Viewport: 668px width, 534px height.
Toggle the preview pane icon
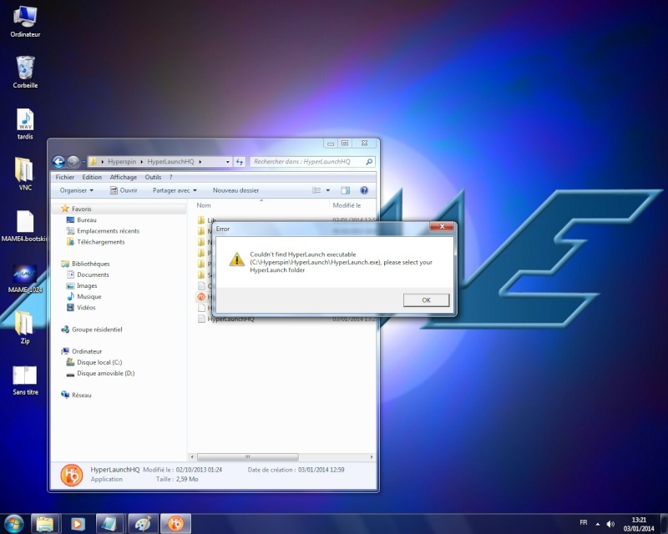(x=346, y=190)
